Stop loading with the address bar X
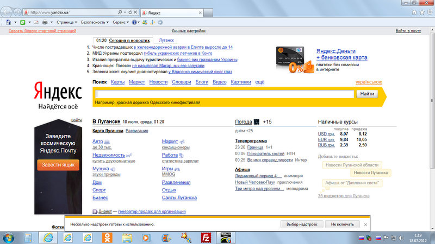This screenshot has width=435, height=244. pos(135,12)
